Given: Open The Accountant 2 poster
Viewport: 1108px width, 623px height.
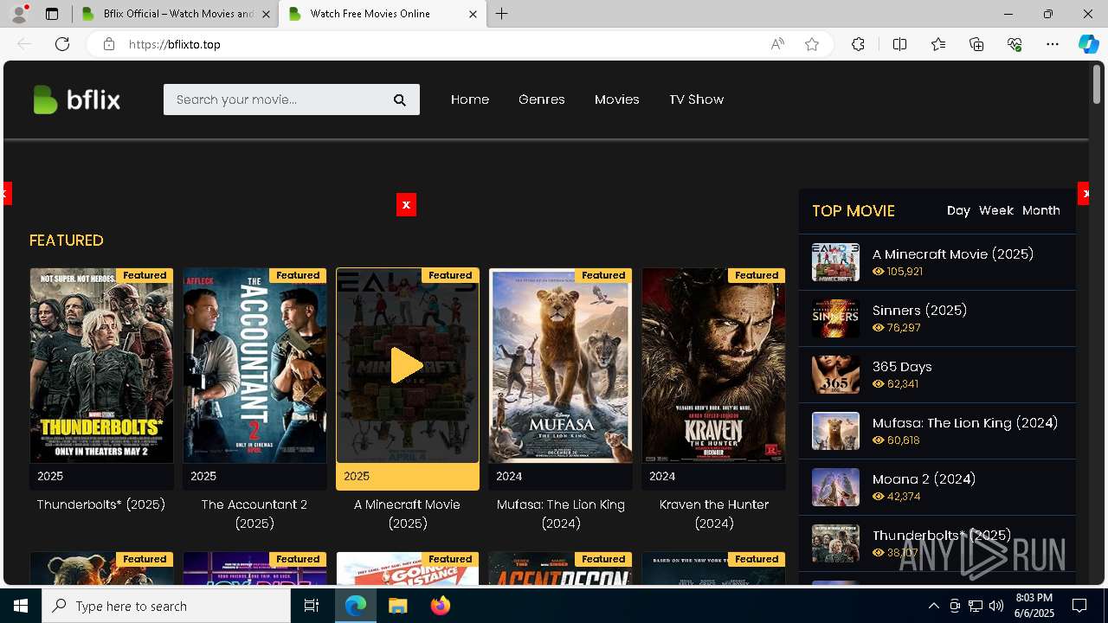Looking at the screenshot, I should pyautogui.click(x=254, y=365).
